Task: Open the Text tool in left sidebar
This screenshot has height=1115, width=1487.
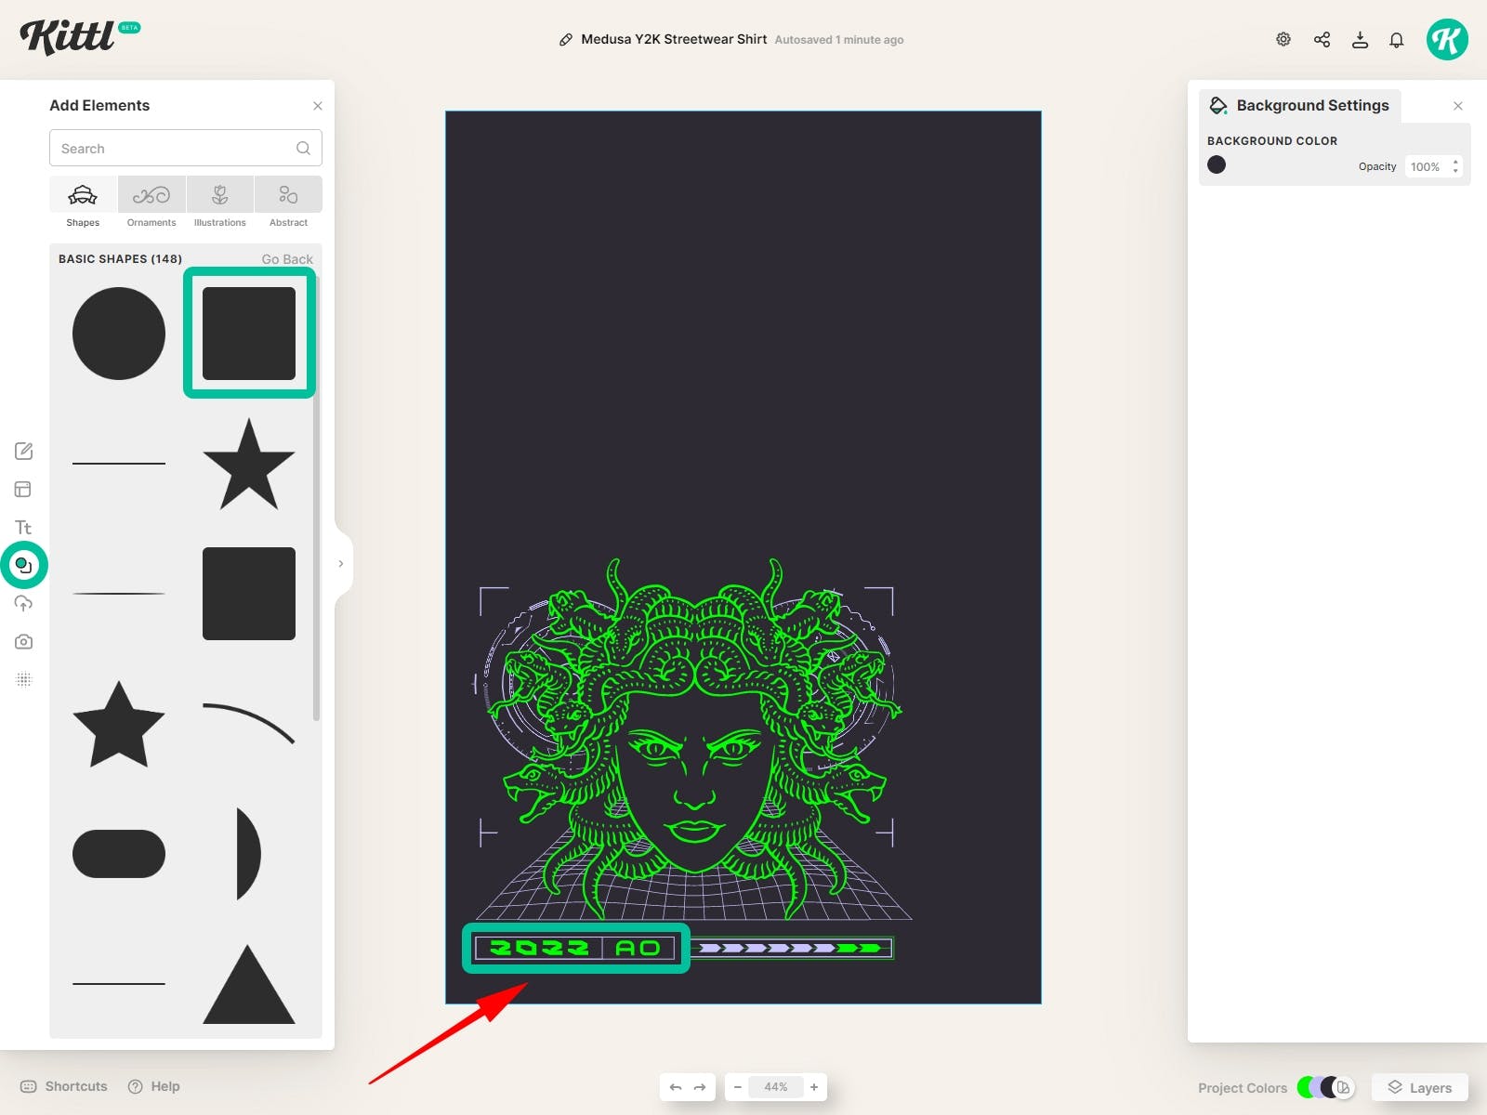Action: click(24, 527)
